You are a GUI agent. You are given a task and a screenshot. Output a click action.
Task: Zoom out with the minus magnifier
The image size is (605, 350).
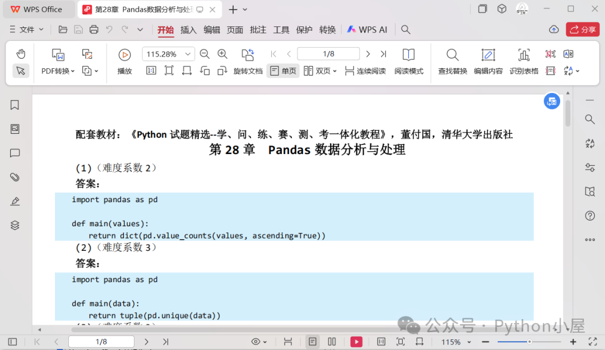point(204,54)
